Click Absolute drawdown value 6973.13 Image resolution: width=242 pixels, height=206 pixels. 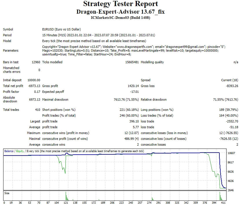tap(34, 100)
